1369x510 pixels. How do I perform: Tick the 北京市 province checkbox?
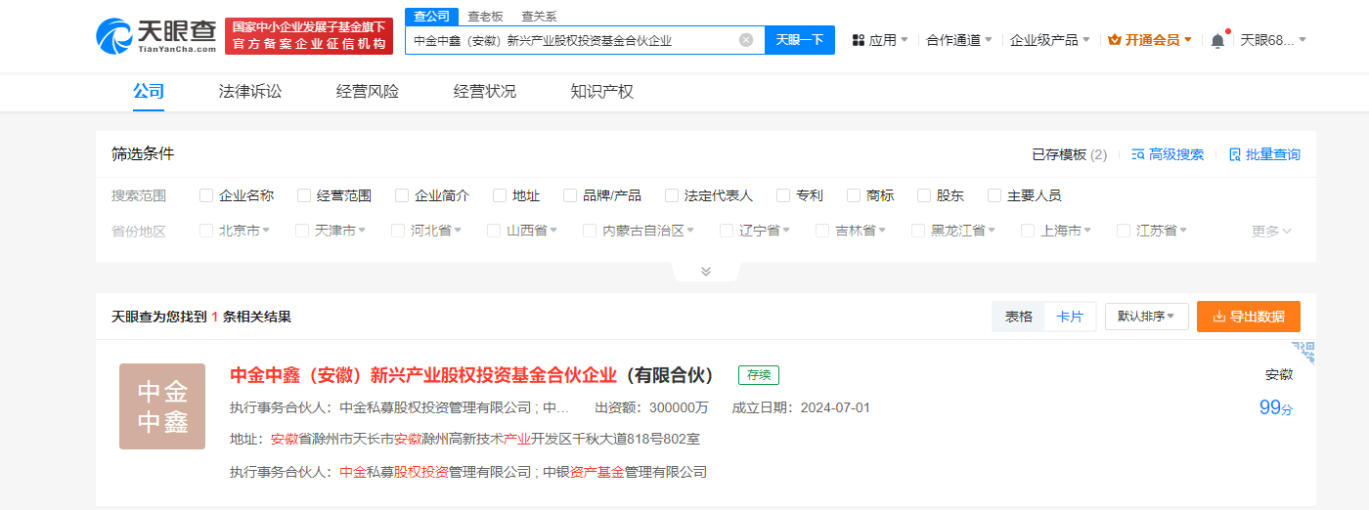(206, 231)
